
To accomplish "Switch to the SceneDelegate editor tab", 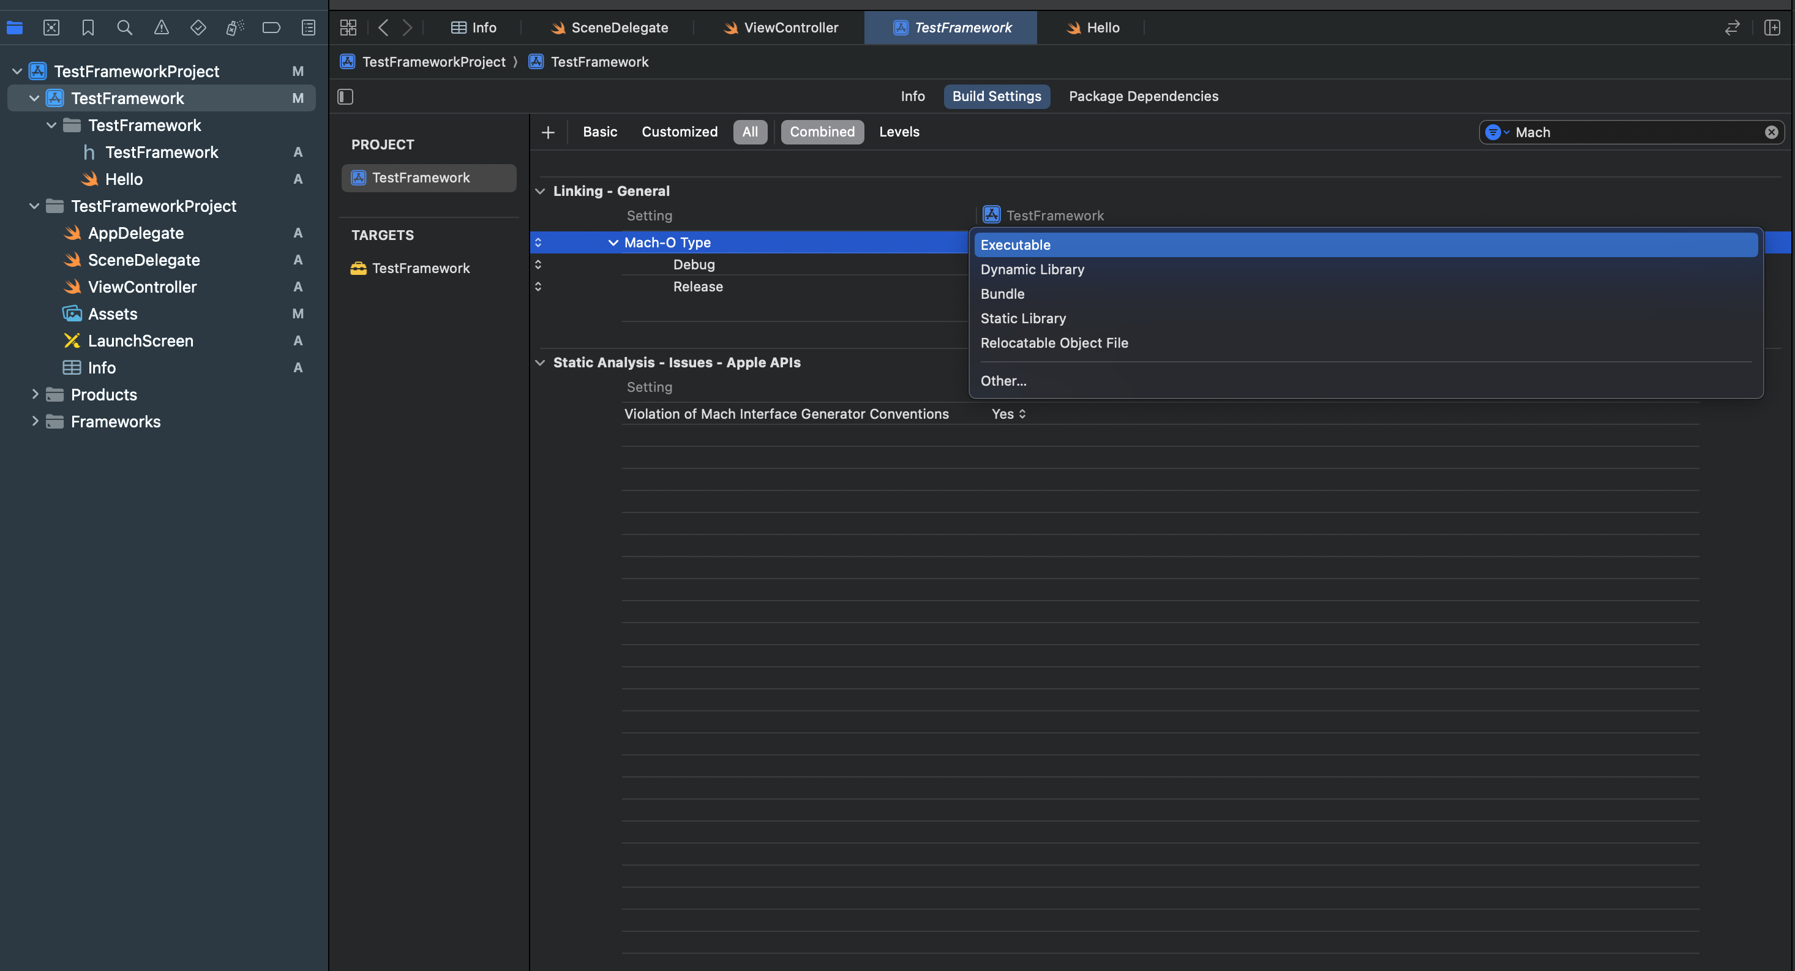I will (x=609, y=28).
